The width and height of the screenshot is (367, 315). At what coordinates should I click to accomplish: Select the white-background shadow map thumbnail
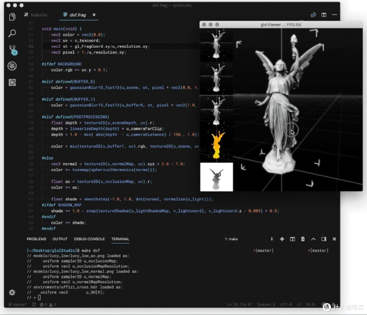pyautogui.click(x=216, y=177)
